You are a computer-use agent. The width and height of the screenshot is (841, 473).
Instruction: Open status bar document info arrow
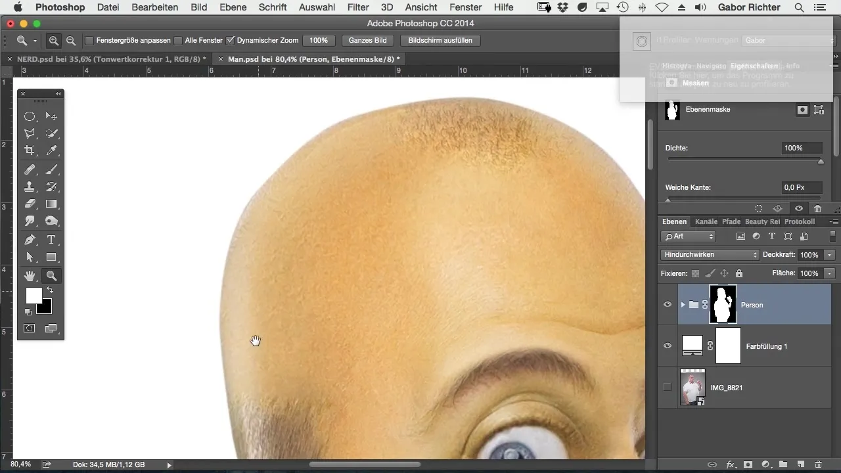[169, 464]
